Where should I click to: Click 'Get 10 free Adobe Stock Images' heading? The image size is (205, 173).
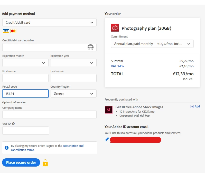(139, 107)
